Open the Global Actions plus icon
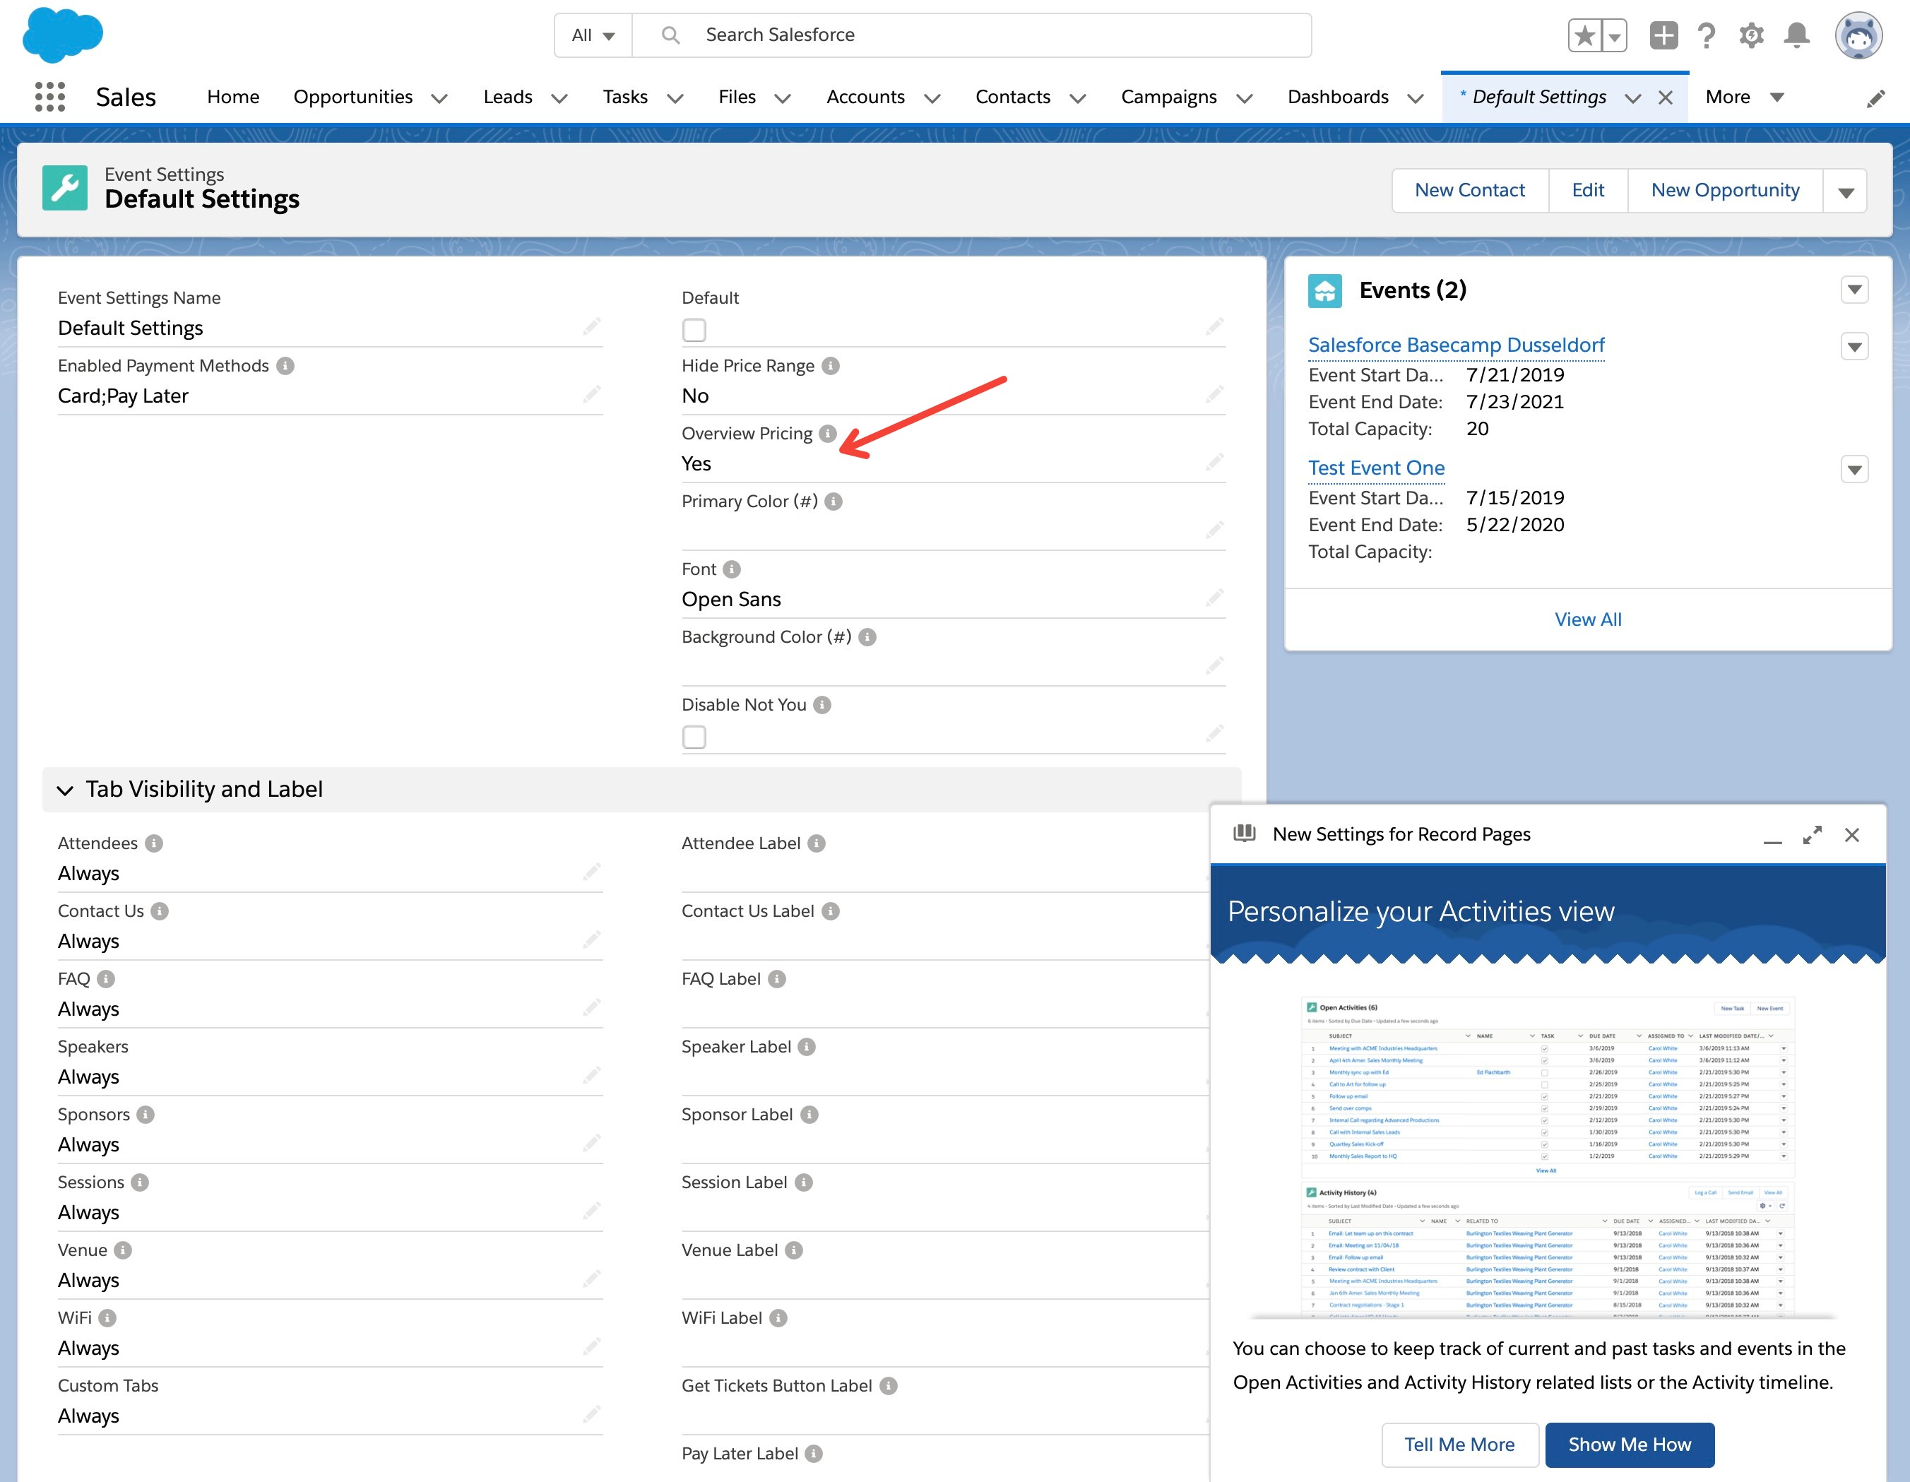This screenshot has width=1910, height=1482. [x=1663, y=36]
